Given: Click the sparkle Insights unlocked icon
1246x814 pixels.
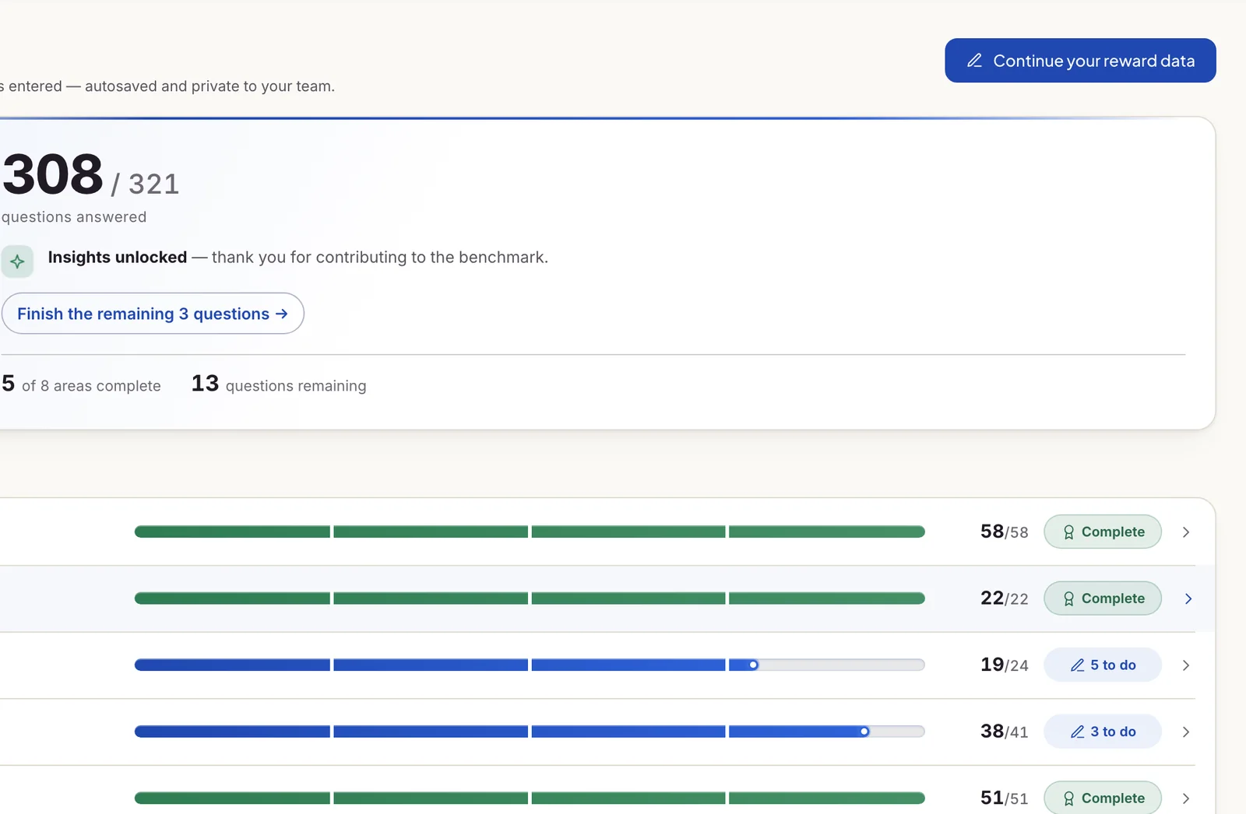Looking at the screenshot, I should 17,261.
